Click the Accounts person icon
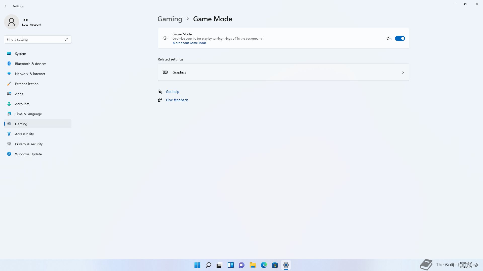The height and width of the screenshot is (271, 483). (9, 104)
